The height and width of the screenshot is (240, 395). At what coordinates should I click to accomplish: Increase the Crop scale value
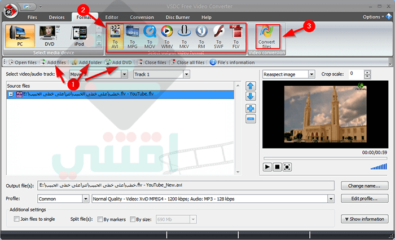pos(367,73)
